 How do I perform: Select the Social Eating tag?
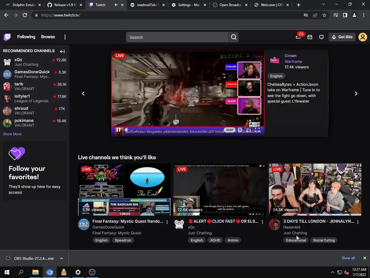pos(324,240)
